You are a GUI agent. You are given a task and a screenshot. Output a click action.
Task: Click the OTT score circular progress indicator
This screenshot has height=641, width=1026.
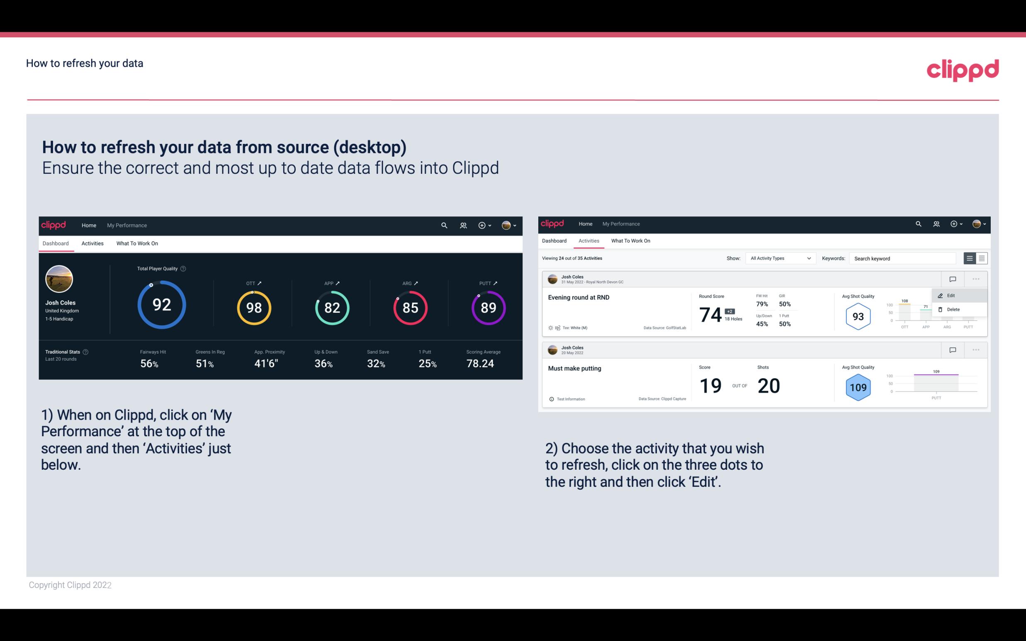tap(254, 308)
